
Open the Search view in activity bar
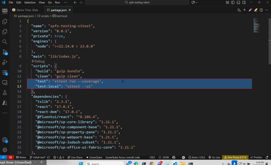4,42
